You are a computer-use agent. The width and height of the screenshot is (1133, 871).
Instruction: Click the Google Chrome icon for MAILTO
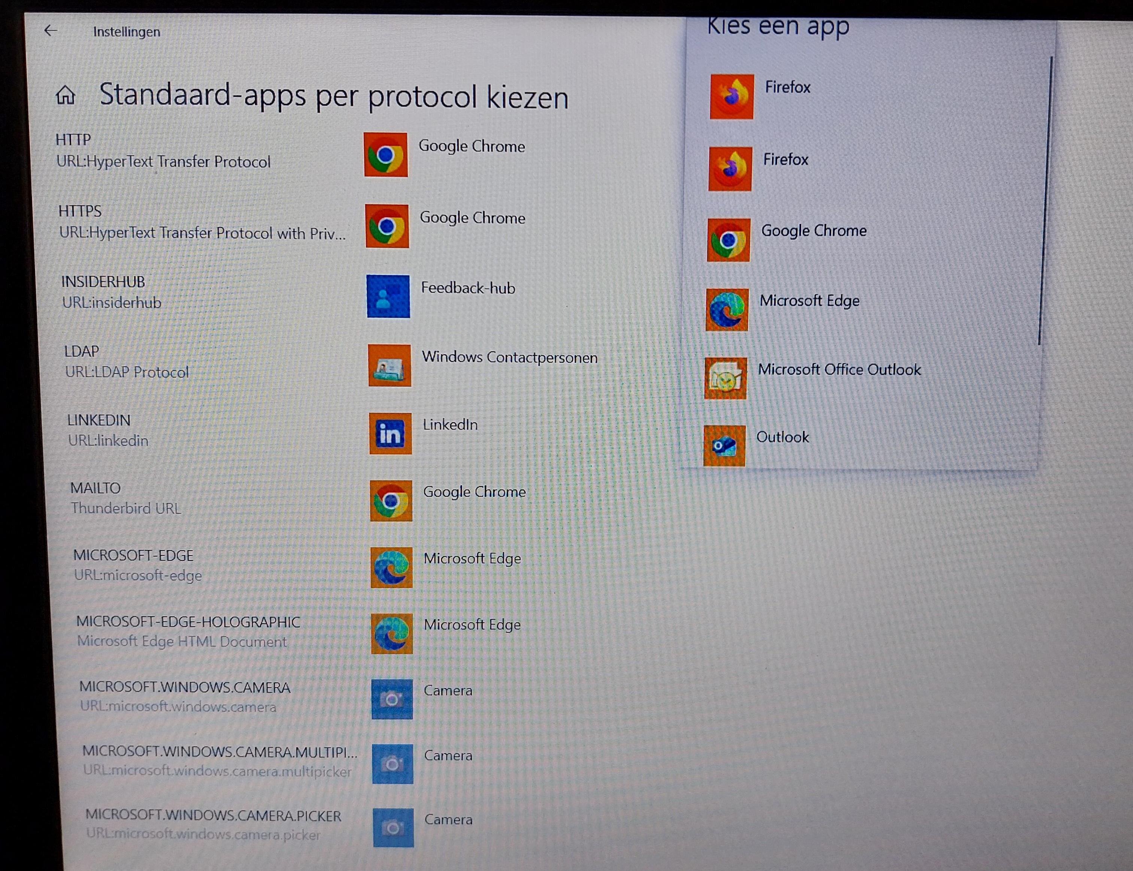(391, 501)
